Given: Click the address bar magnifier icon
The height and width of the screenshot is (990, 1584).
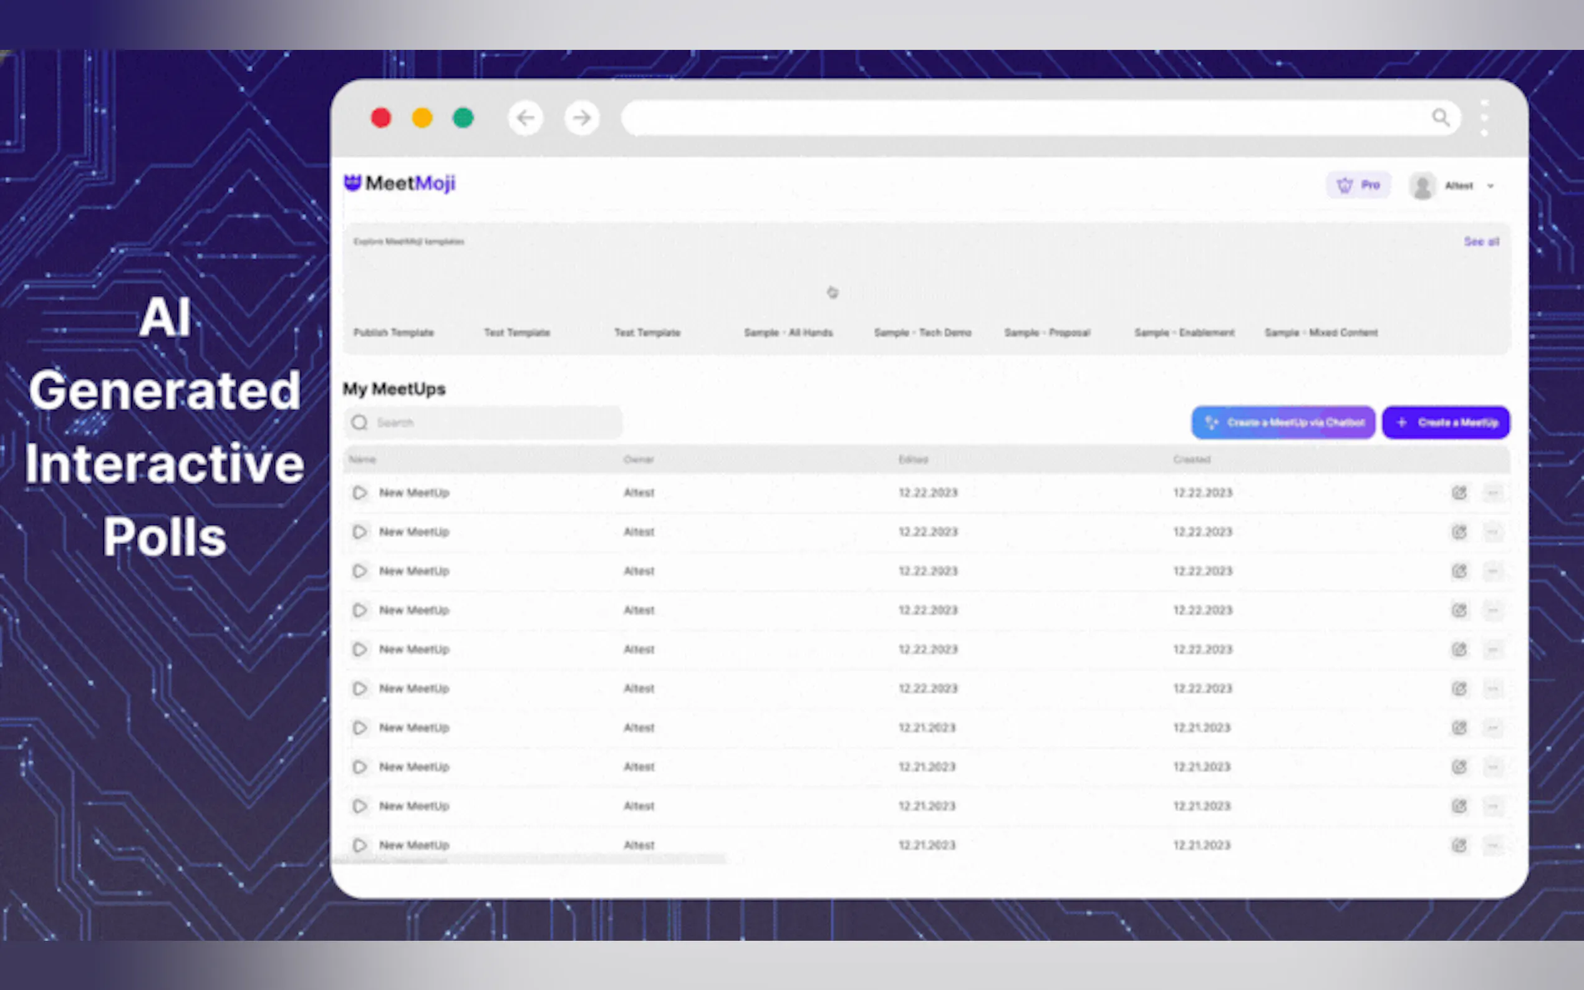Looking at the screenshot, I should pyautogui.click(x=1440, y=117).
